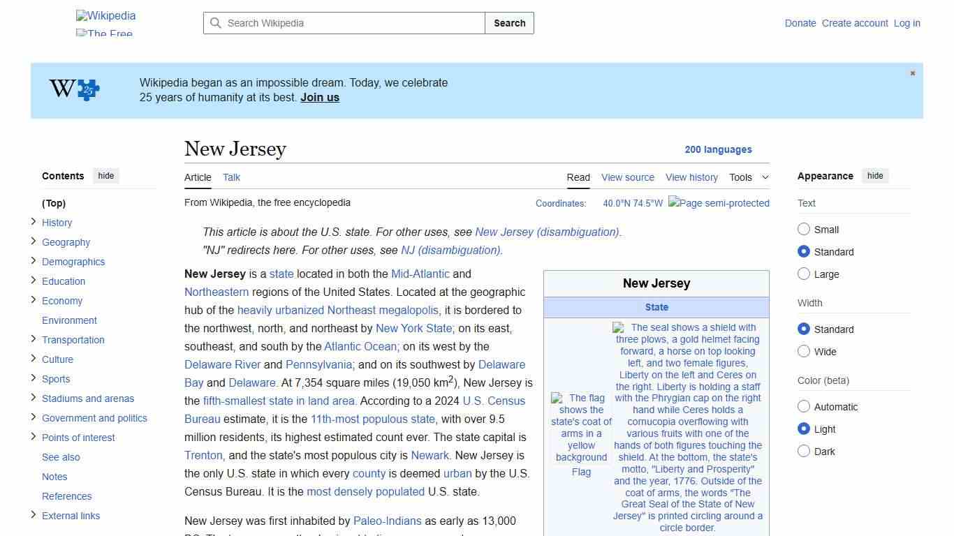Expand the History section in Contents
The width and height of the screenshot is (954, 536).
click(x=33, y=222)
